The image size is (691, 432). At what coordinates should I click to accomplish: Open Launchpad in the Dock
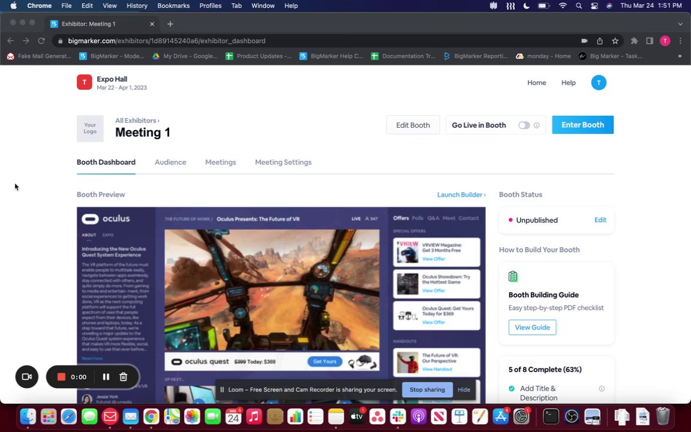[49, 416]
